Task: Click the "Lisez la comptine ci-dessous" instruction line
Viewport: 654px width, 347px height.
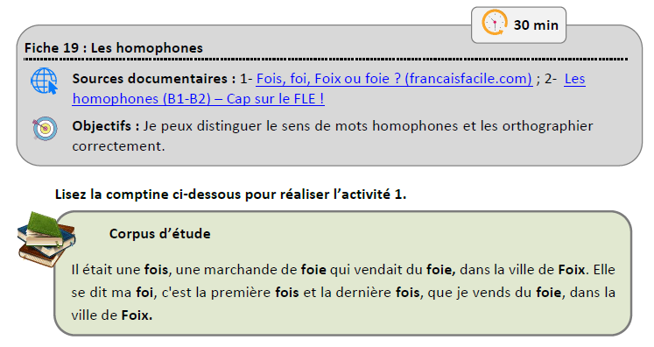Action: 230,195
